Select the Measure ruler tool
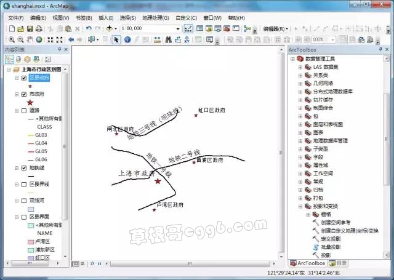This screenshot has height=280, width=394. click(157, 39)
